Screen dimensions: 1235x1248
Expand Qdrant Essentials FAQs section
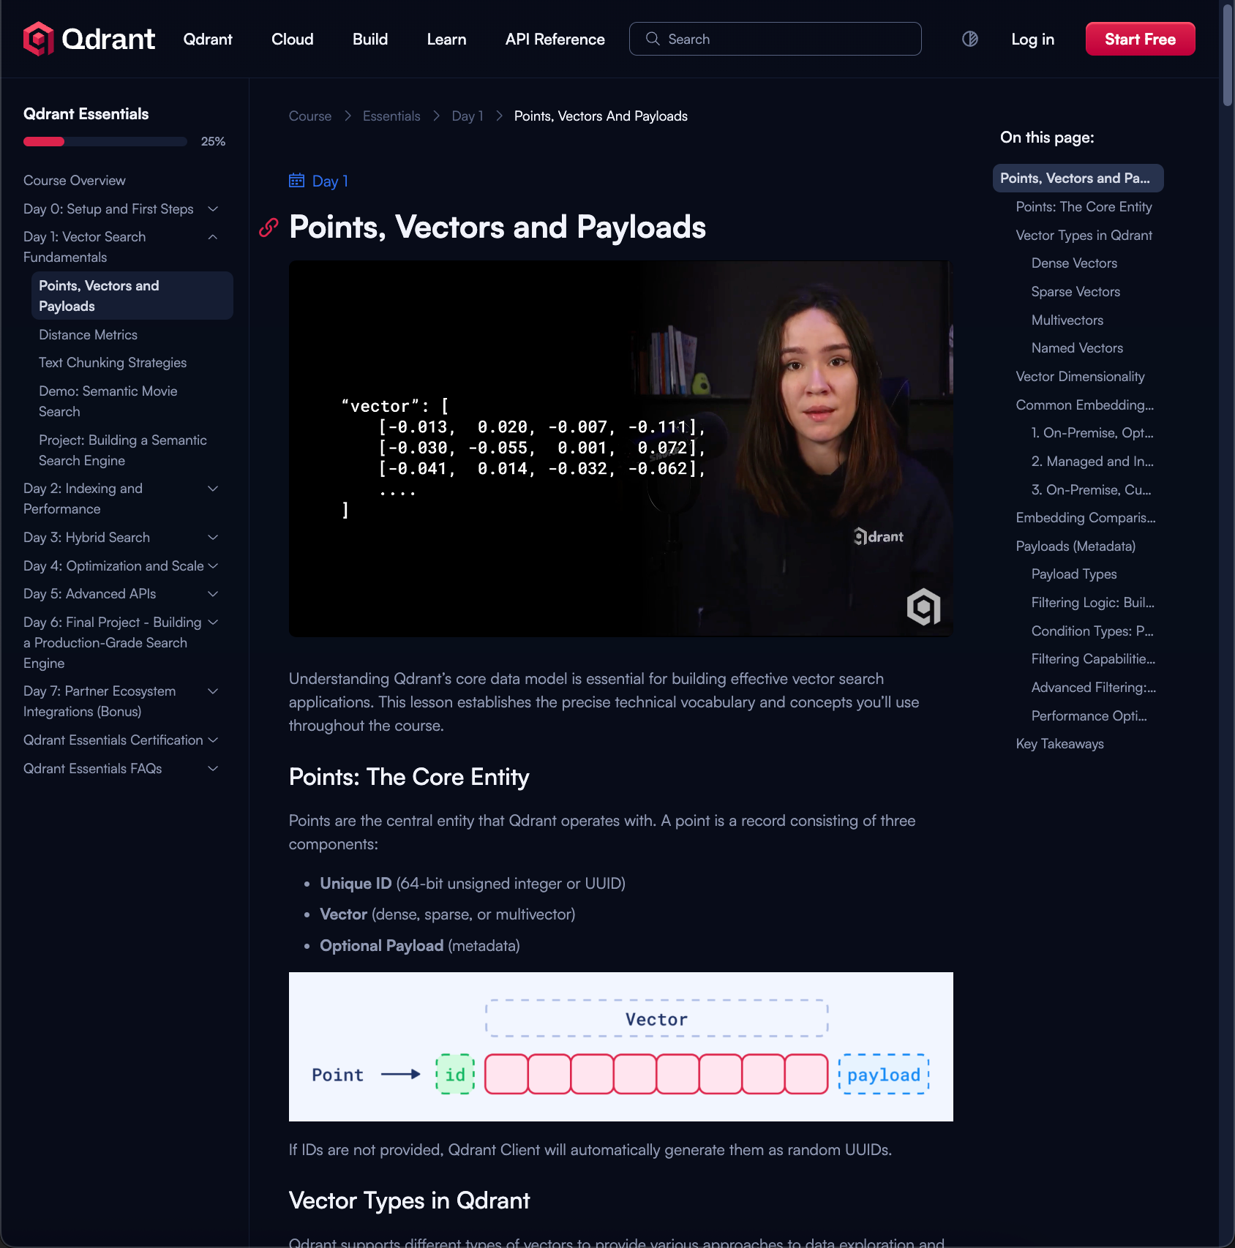213,769
